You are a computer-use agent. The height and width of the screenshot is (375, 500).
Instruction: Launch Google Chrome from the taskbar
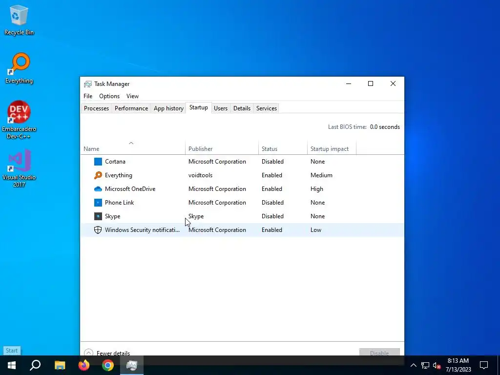(x=108, y=365)
